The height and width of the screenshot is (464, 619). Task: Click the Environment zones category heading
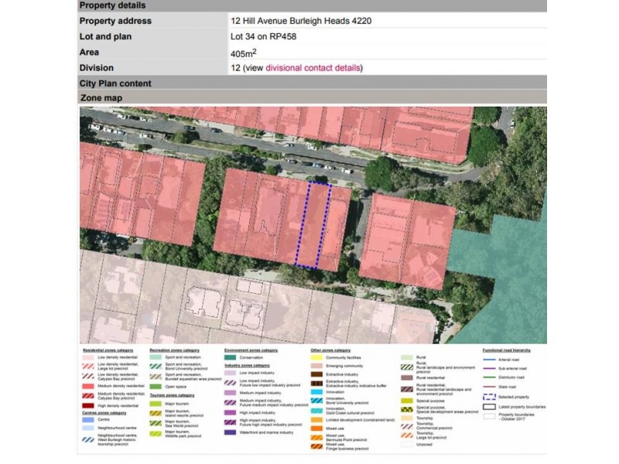[251, 350]
